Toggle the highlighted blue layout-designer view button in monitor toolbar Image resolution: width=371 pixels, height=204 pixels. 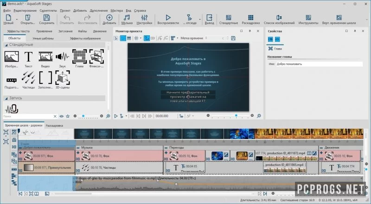(123, 38)
